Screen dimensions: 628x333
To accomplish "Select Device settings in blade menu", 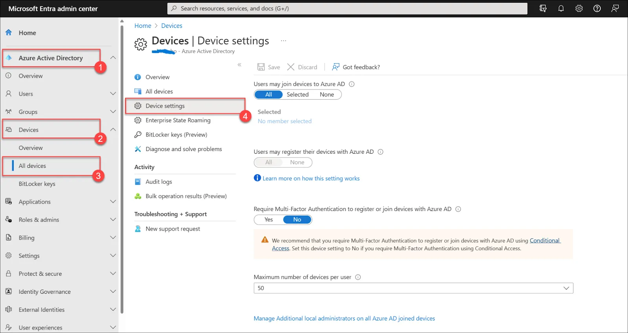I will [x=185, y=106].
